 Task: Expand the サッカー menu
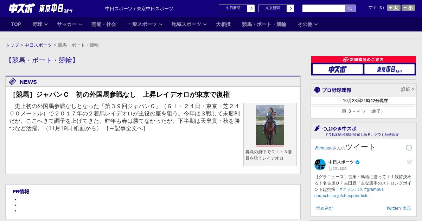(70, 24)
